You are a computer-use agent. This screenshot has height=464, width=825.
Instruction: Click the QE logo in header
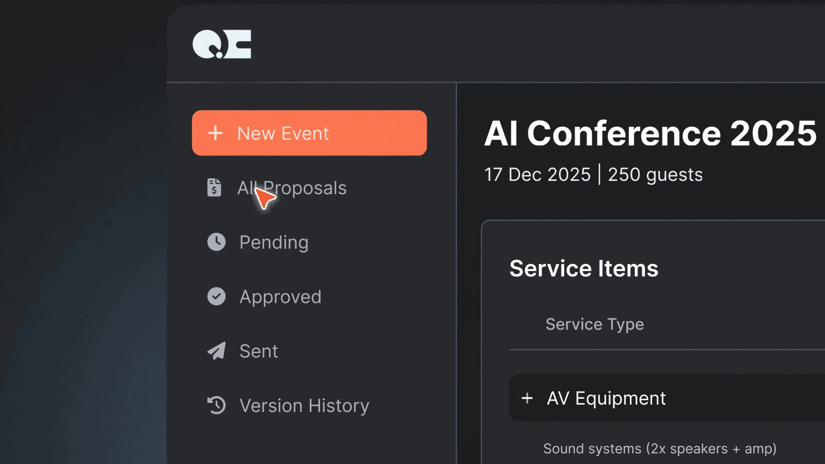(x=222, y=44)
